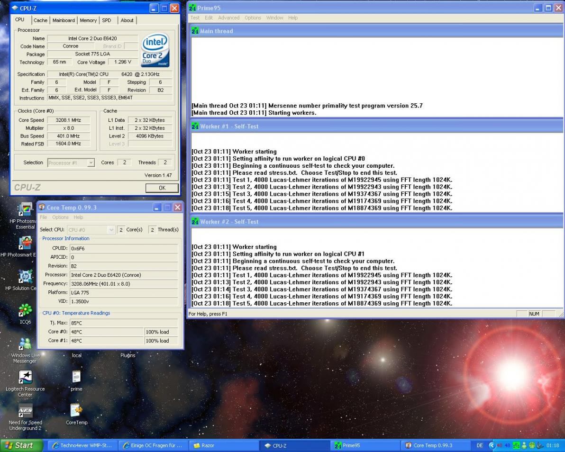The width and height of the screenshot is (565, 452).
Task: Open the prime text file icon
Action: point(76,377)
